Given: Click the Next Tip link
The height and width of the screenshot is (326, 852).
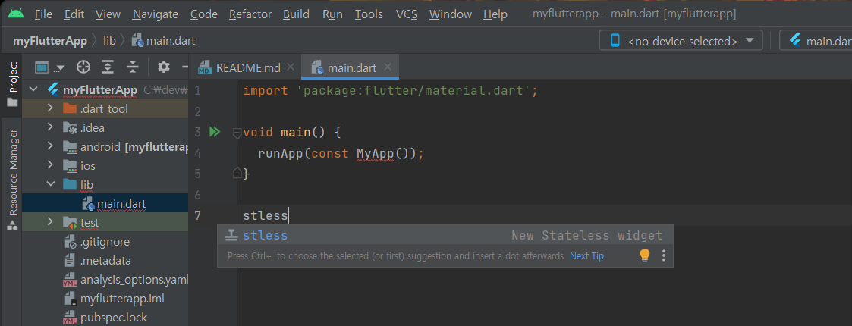Looking at the screenshot, I should click(586, 256).
